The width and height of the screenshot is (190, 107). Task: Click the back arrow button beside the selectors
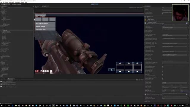112,70
